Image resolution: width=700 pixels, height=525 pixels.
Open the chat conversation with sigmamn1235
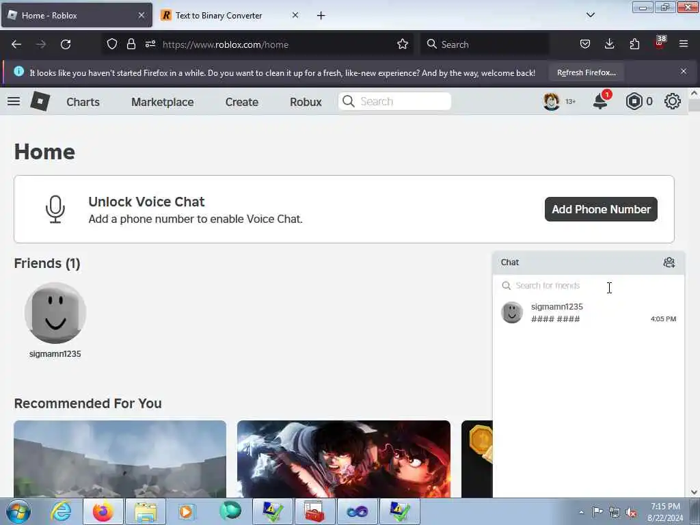tap(589, 312)
